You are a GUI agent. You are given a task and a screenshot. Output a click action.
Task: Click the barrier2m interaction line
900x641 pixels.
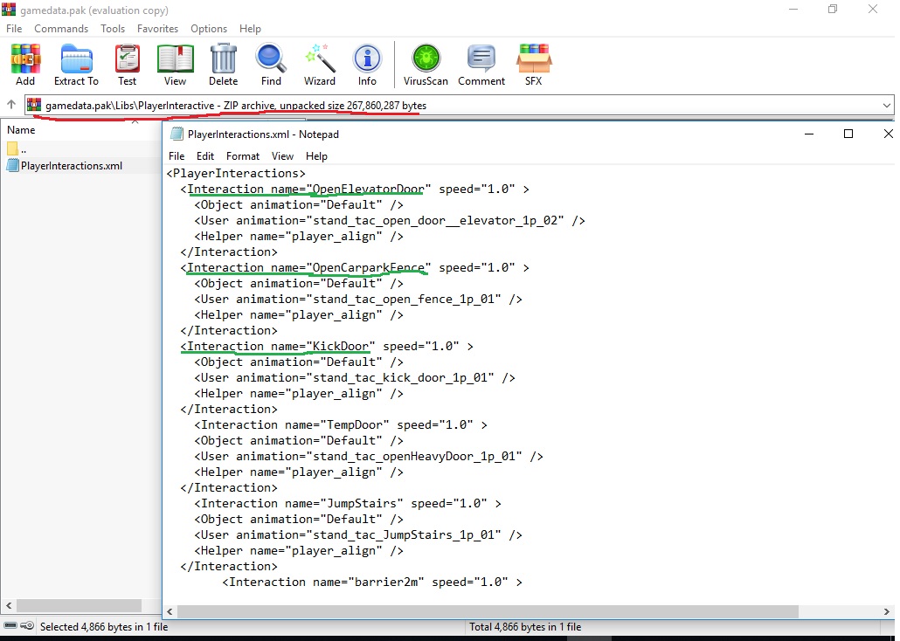coord(372,582)
